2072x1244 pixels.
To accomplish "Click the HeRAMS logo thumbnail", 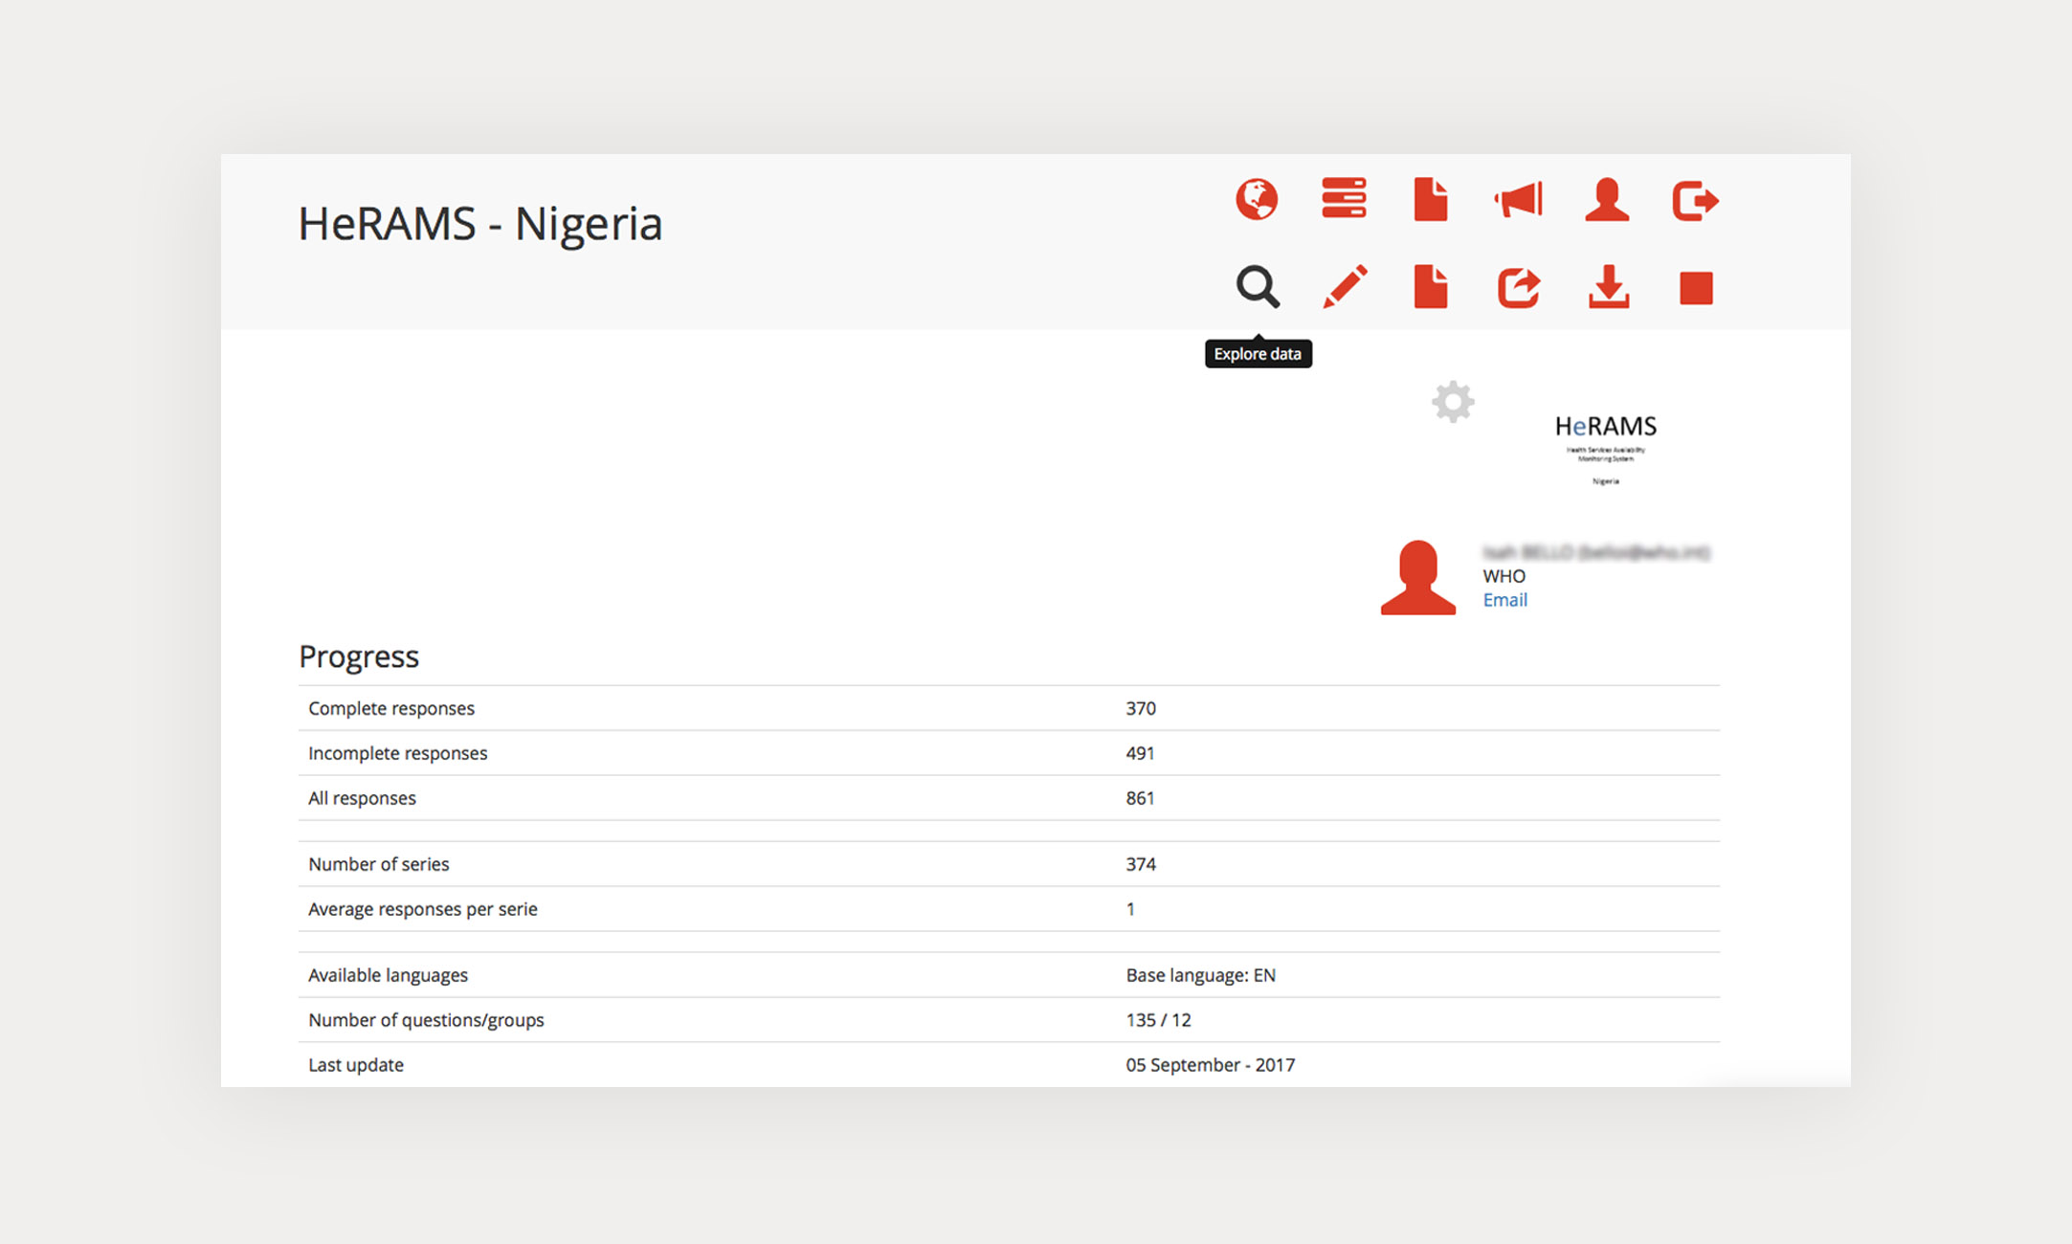I will coord(1605,448).
